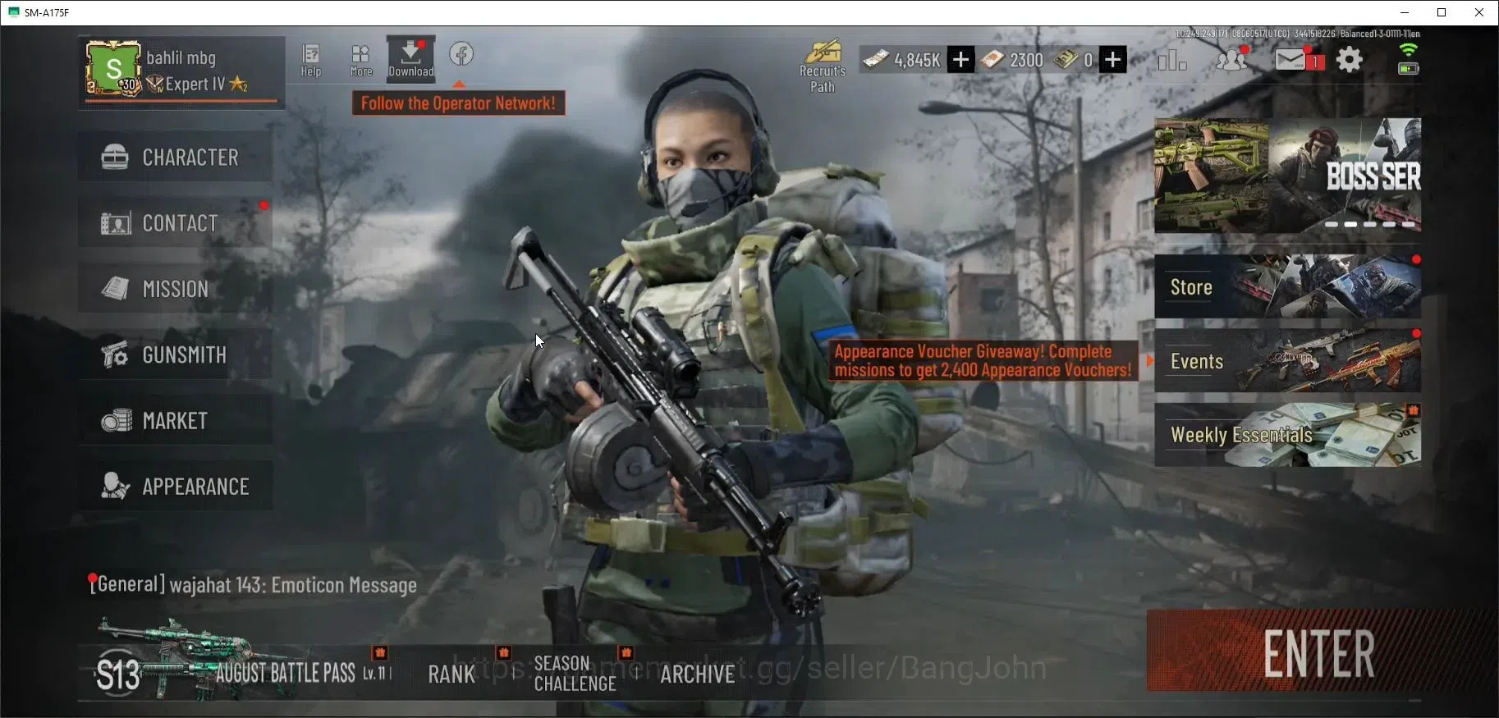Open the SEASON CHALLENGE tab
Viewport: 1499px width, 718px height.
click(x=575, y=673)
